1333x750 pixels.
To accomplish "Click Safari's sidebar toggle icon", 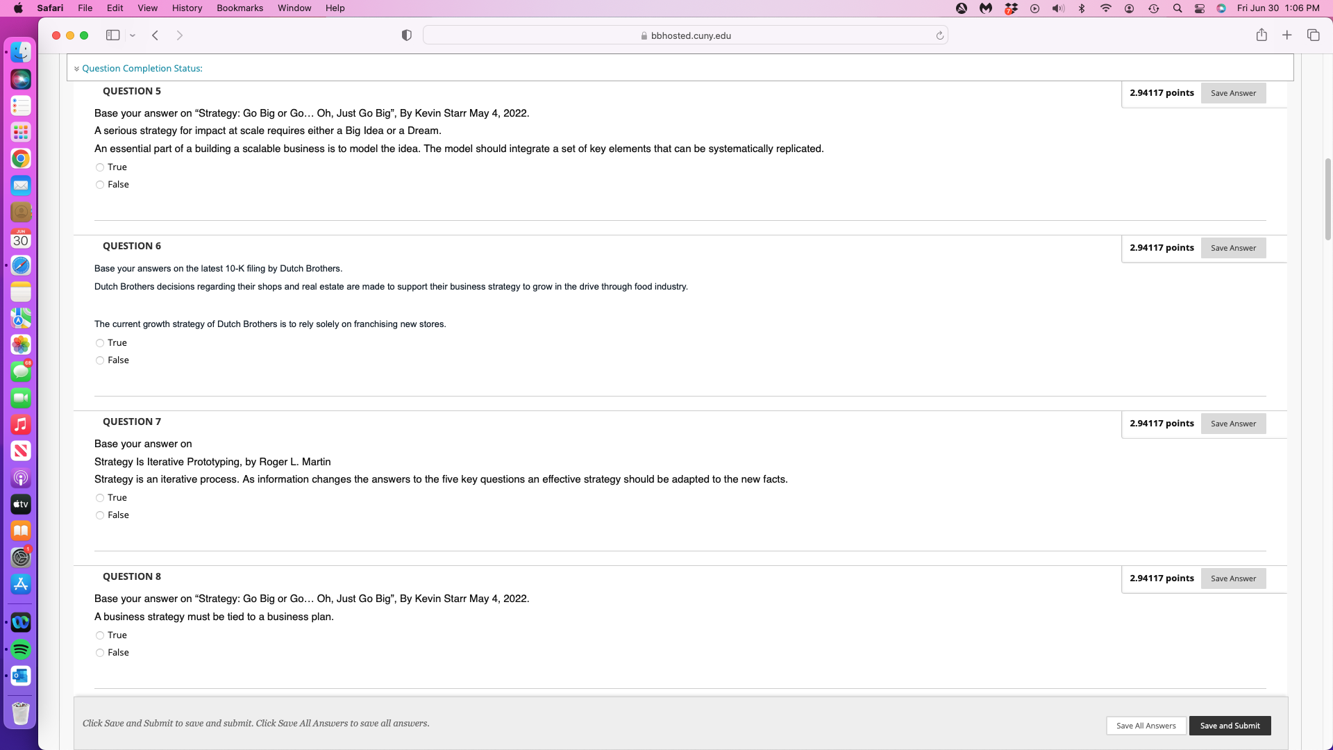I will 112,35.
